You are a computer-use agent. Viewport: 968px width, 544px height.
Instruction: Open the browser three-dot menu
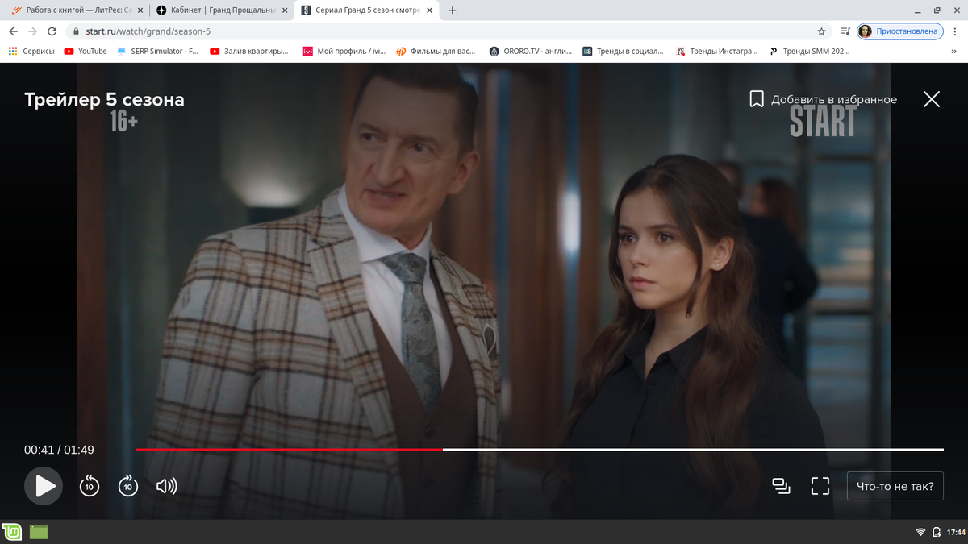[x=955, y=31]
